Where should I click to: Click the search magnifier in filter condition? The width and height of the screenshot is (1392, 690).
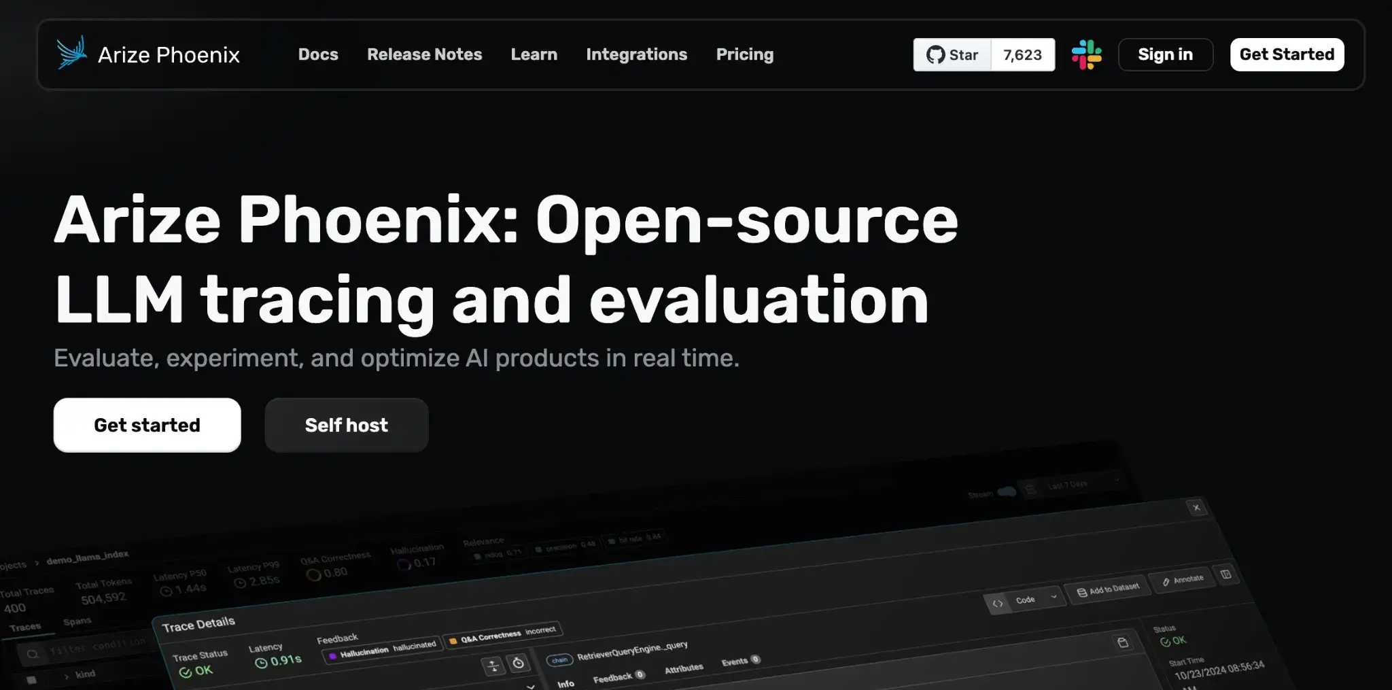click(33, 654)
